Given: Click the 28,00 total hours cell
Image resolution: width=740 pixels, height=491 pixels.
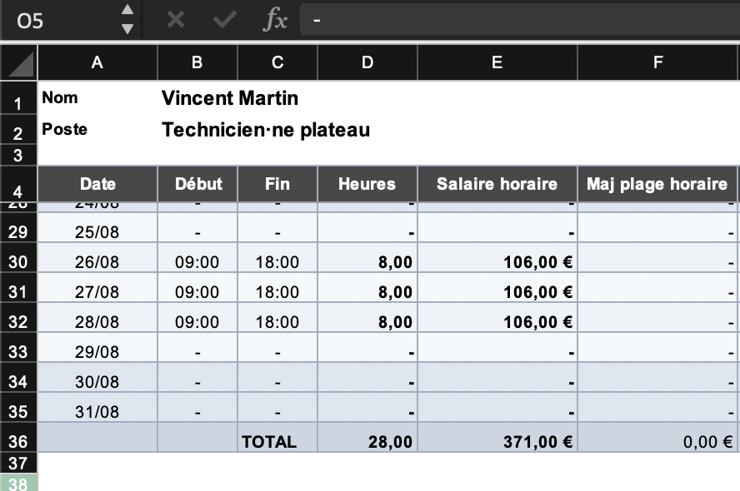Looking at the screenshot, I should pyautogui.click(x=367, y=442).
